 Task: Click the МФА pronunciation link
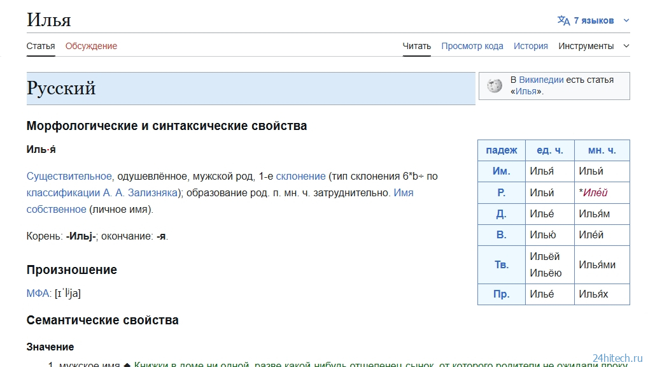click(38, 293)
